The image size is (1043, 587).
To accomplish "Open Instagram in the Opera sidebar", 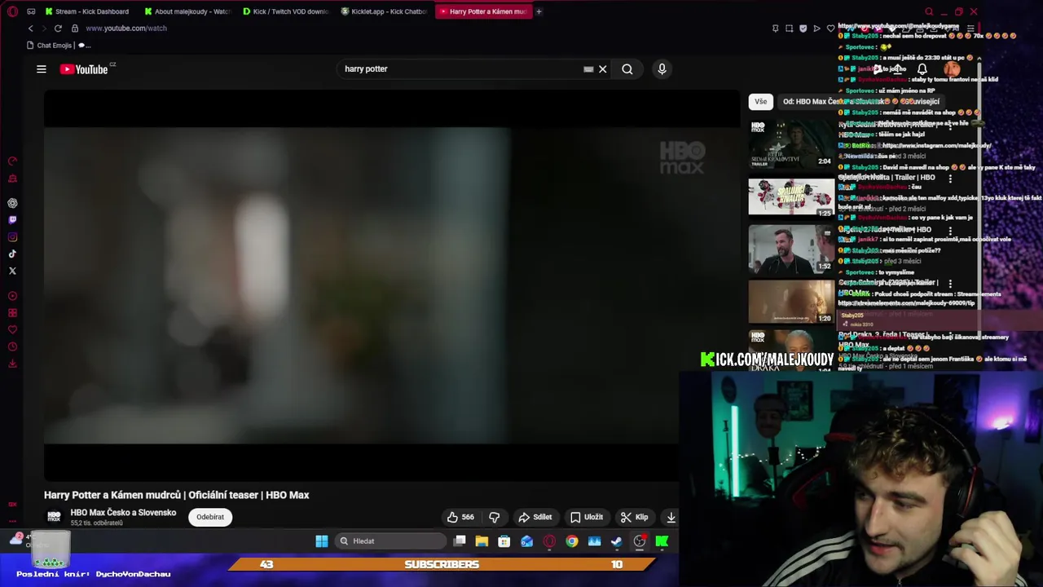I will click(12, 237).
